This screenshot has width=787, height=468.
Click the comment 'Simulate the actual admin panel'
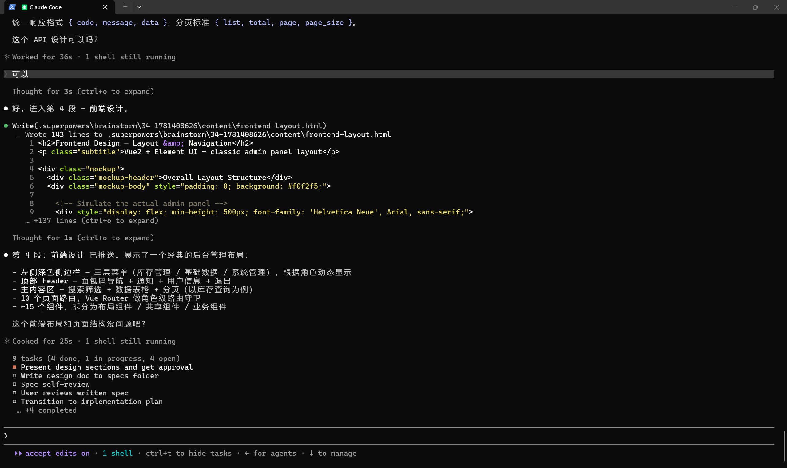(x=141, y=203)
